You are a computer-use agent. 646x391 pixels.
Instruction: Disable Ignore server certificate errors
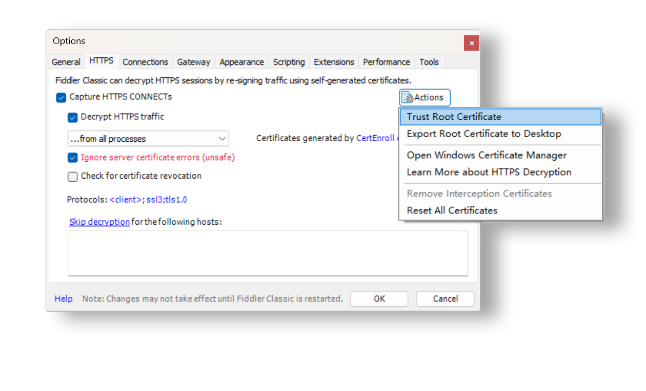tap(72, 158)
